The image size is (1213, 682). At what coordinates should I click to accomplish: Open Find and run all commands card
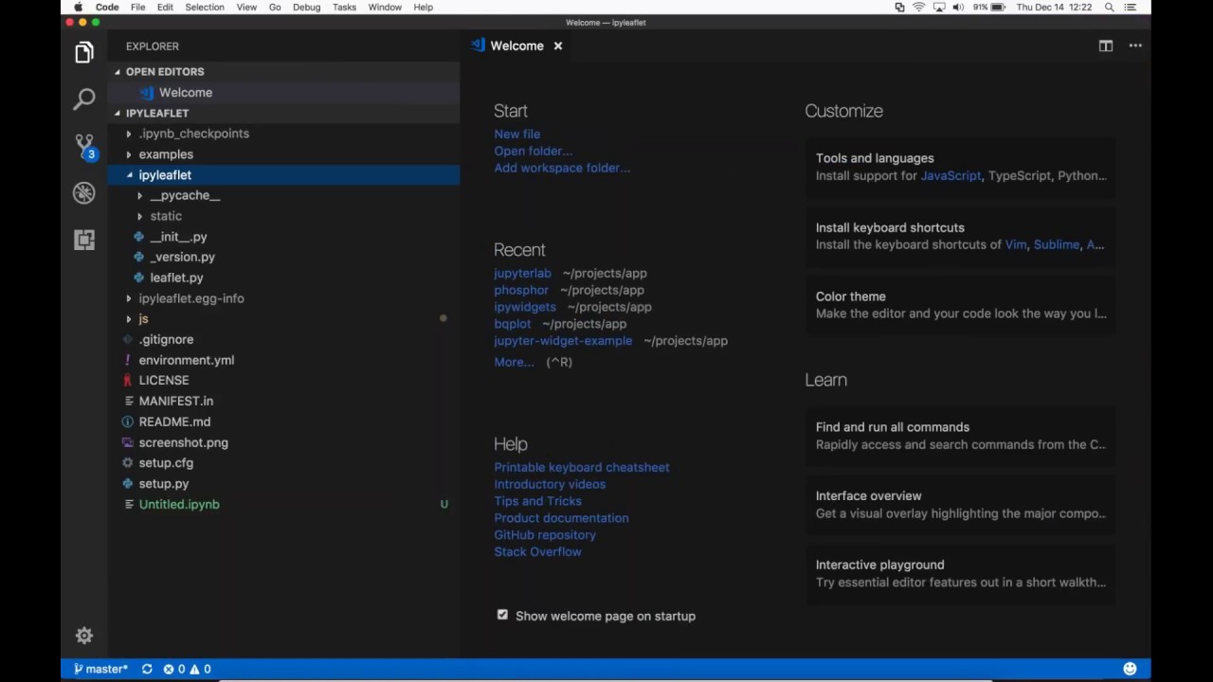click(x=961, y=436)
